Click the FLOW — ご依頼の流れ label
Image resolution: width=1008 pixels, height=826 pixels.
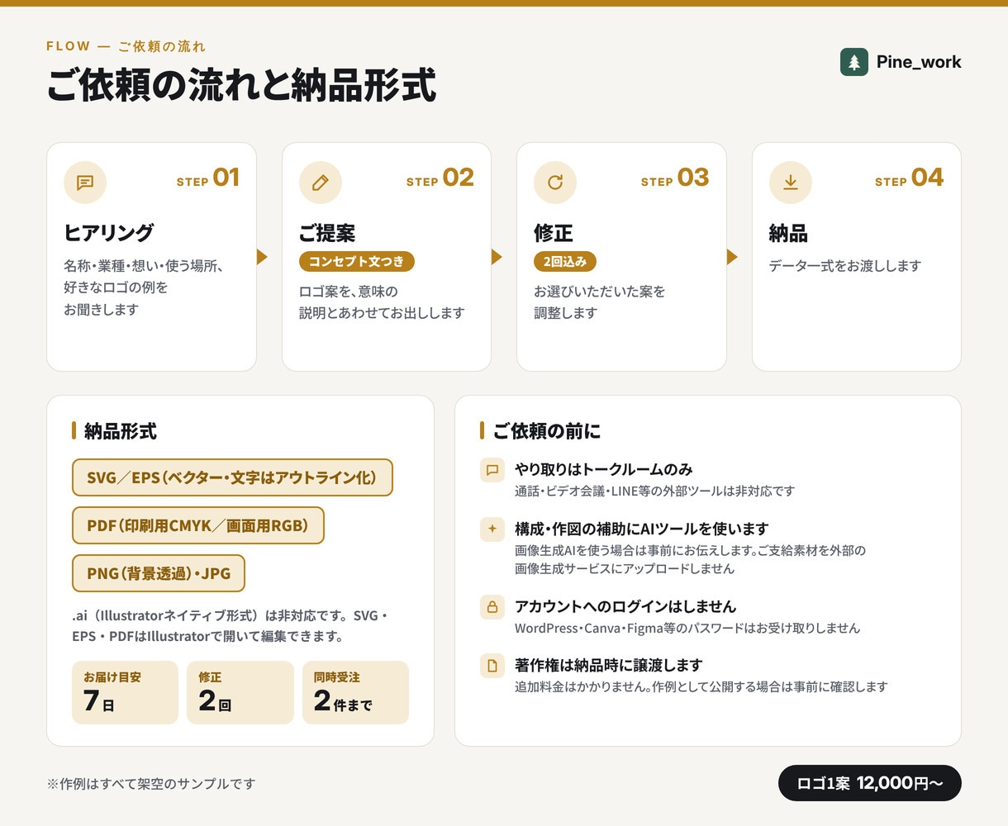click(x=126, y=46)
